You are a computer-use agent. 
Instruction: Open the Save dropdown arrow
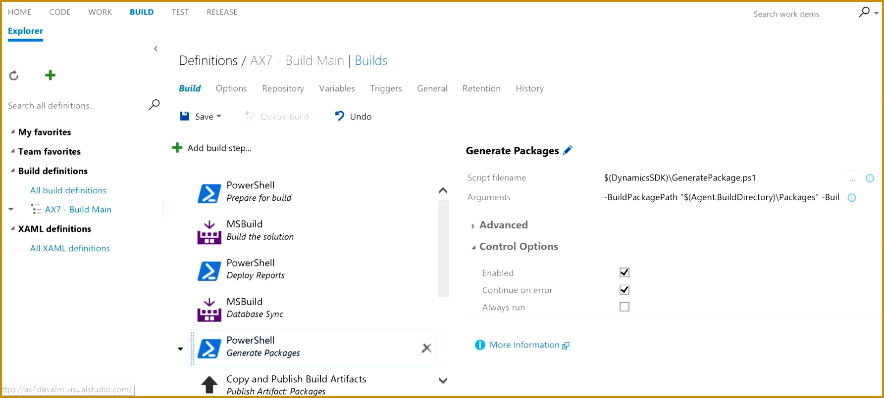point(219,116)
